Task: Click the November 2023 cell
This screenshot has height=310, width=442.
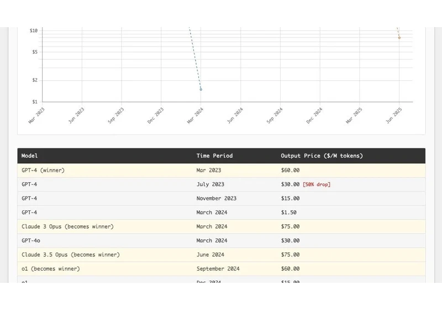Action: (x=217, y=199)
